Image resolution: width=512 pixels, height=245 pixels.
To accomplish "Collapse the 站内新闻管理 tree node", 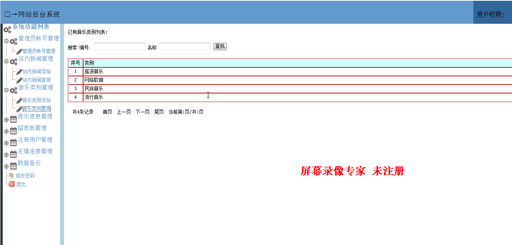I will click(x=6, y=62).
